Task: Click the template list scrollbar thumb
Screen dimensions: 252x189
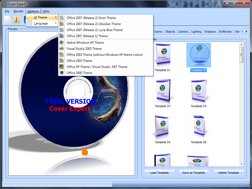Action: pos(241,55)
